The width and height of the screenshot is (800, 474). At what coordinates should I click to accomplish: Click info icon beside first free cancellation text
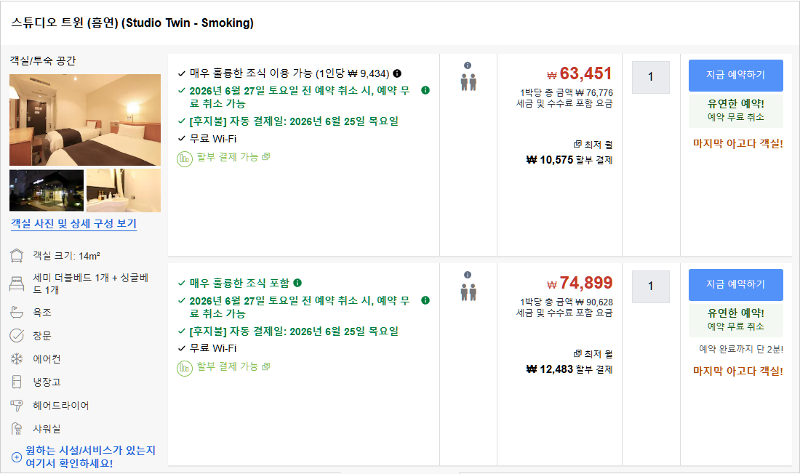click(x=425, y=90)
